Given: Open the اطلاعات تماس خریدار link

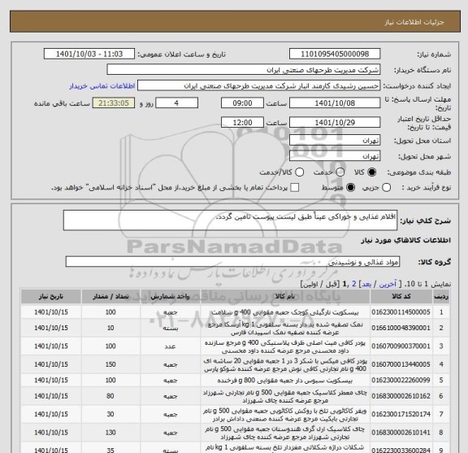Looking at the screenshot, I should pyautogui.click(x=102, y=86).
